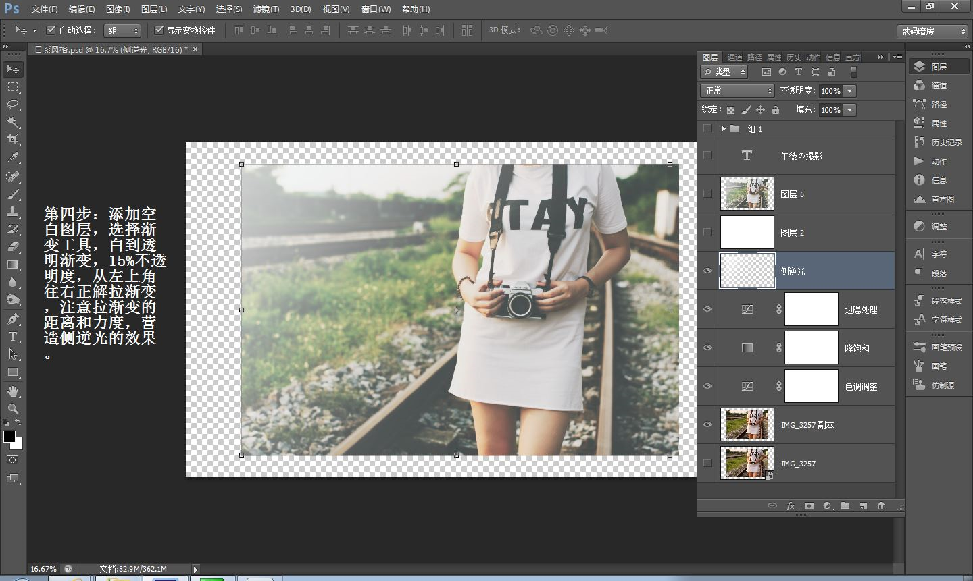Select the Rectangular Marquee tool

click(13, 87)
